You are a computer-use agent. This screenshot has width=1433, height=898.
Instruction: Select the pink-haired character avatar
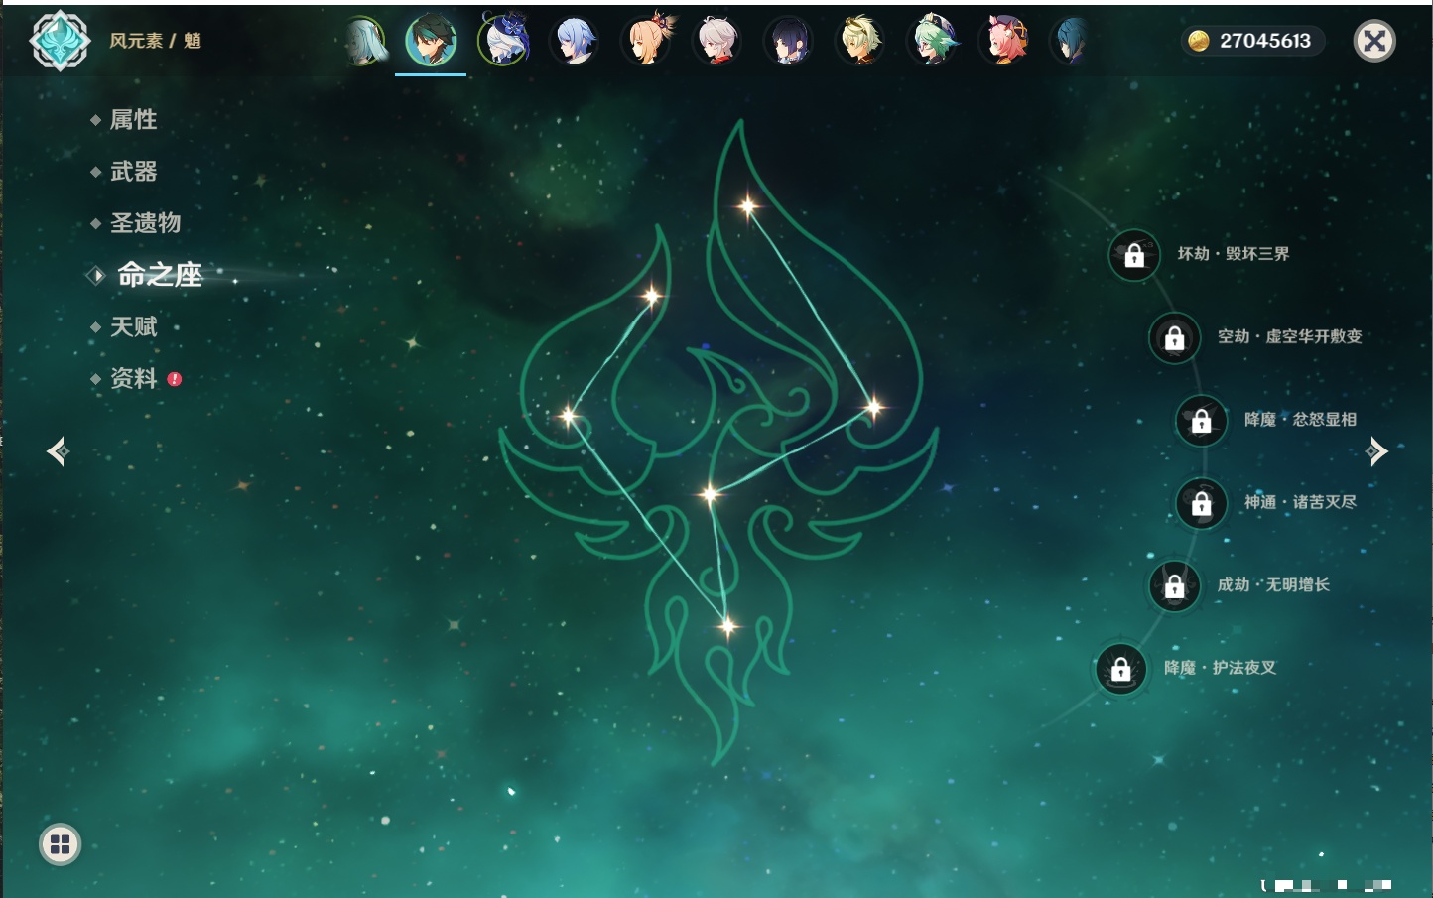[1004, 41]
